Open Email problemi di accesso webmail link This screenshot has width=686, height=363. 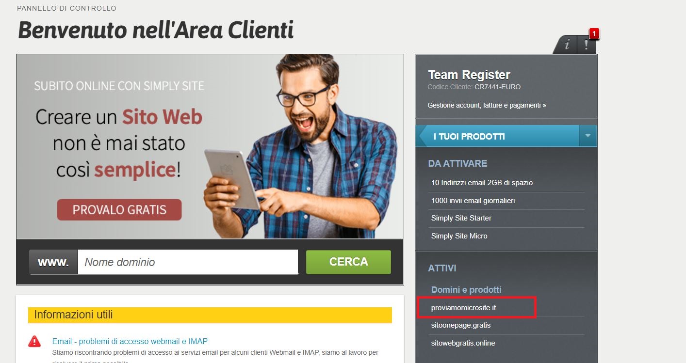pyautogui.click(x=130, y=341)
